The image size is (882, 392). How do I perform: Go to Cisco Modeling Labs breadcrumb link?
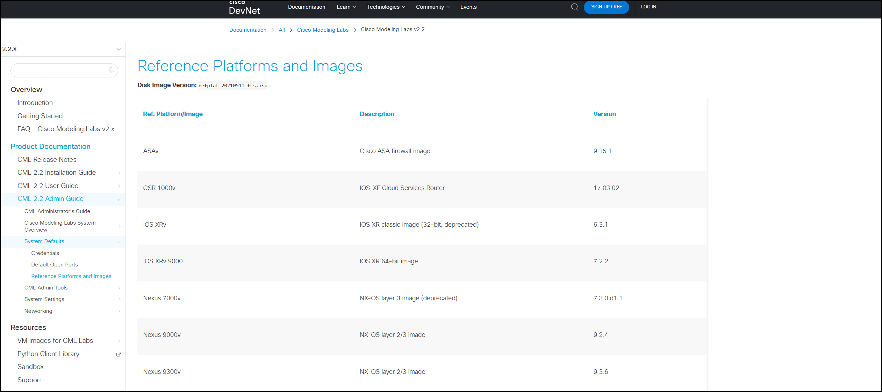click(x=323, y=30)
